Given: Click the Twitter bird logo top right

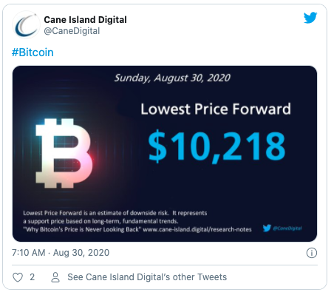Looking at the screenshot, I should [310, 18].
